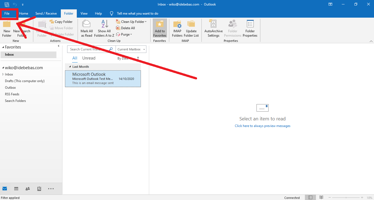The width and height of the screenshot is (374, 200).
Task: Open Folder Properties
Action: [x=250, y=28]
